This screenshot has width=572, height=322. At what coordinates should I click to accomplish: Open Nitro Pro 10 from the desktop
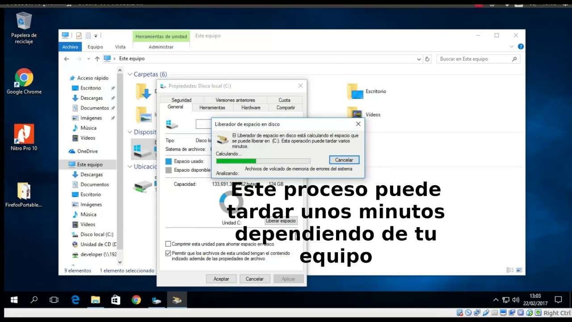23,134
